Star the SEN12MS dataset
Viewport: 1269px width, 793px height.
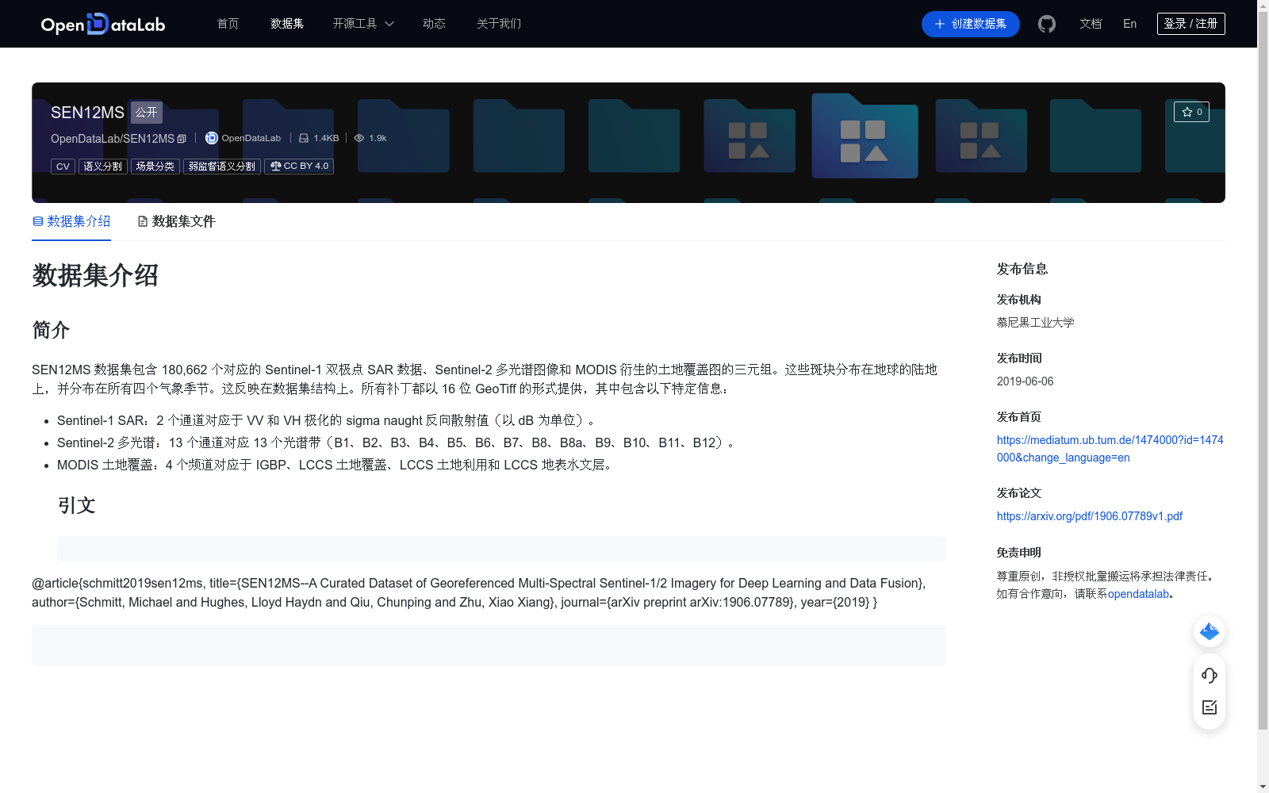pos(1191,112)
